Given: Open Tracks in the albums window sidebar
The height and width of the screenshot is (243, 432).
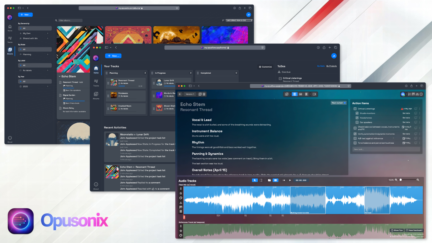Looking at the screenshot, I should click(x=10, y=39).
